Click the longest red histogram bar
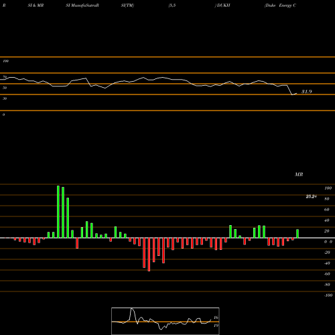The height and width of the screenshot is (335, 335). click(149, 255)
